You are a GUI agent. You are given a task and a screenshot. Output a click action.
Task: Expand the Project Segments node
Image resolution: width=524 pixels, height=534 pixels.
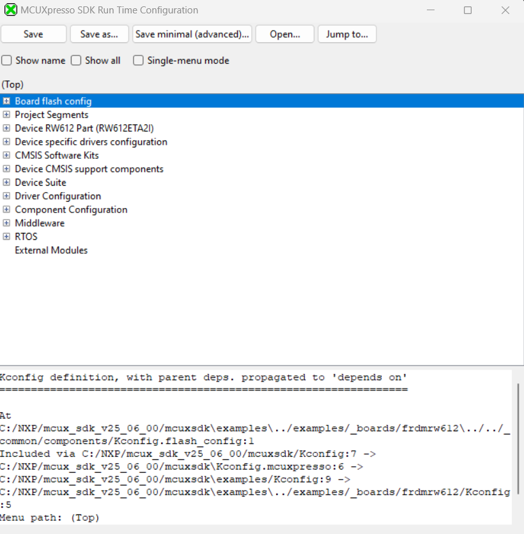(x=6, y=114)
